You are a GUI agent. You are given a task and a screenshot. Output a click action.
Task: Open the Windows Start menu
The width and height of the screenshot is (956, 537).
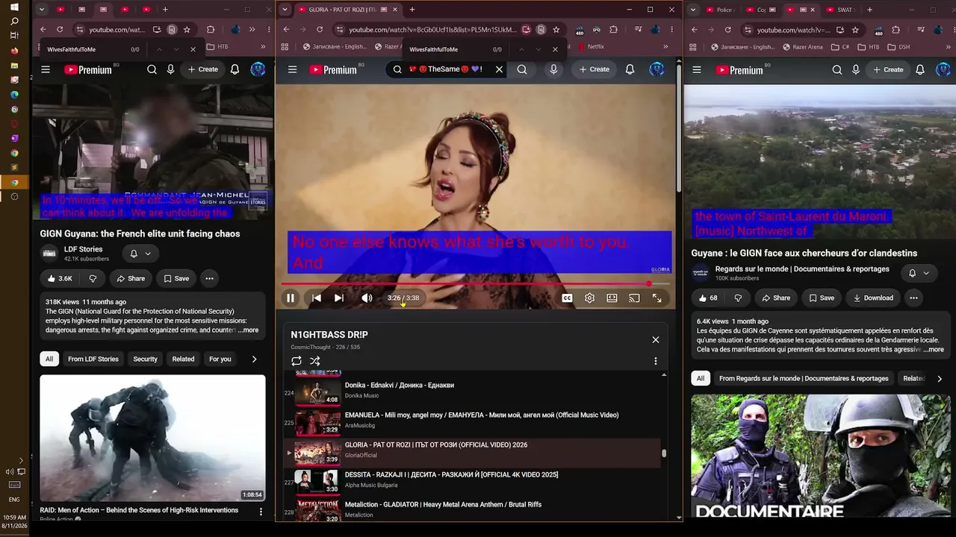14,7
